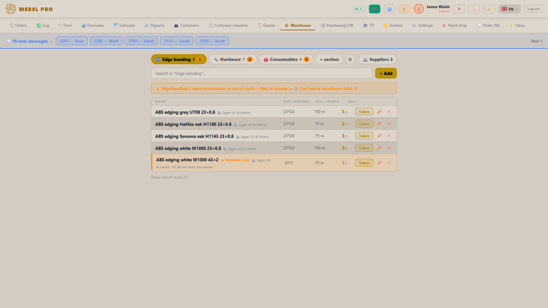
Task: Open message chip 2511 — Sarah
Action: pyautogui.click(x=177, y=41)
